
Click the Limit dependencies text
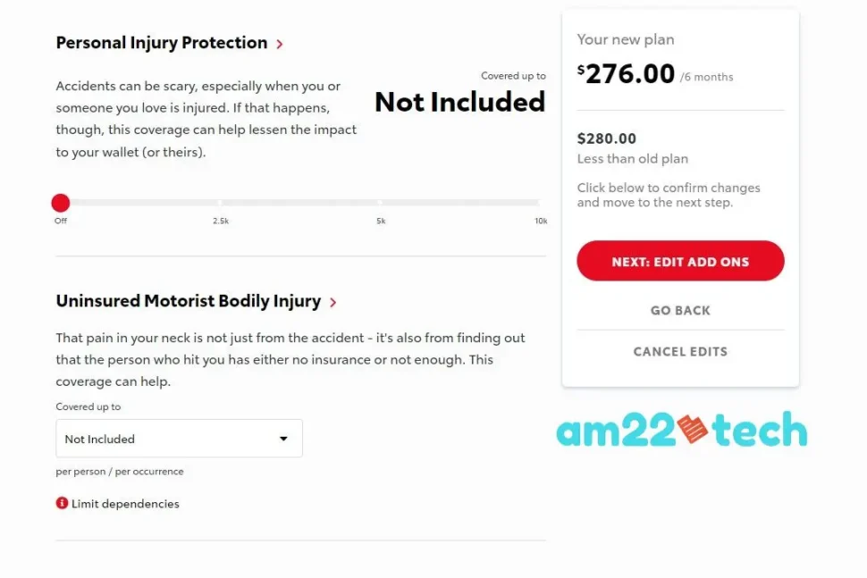(x=124, y=503)
